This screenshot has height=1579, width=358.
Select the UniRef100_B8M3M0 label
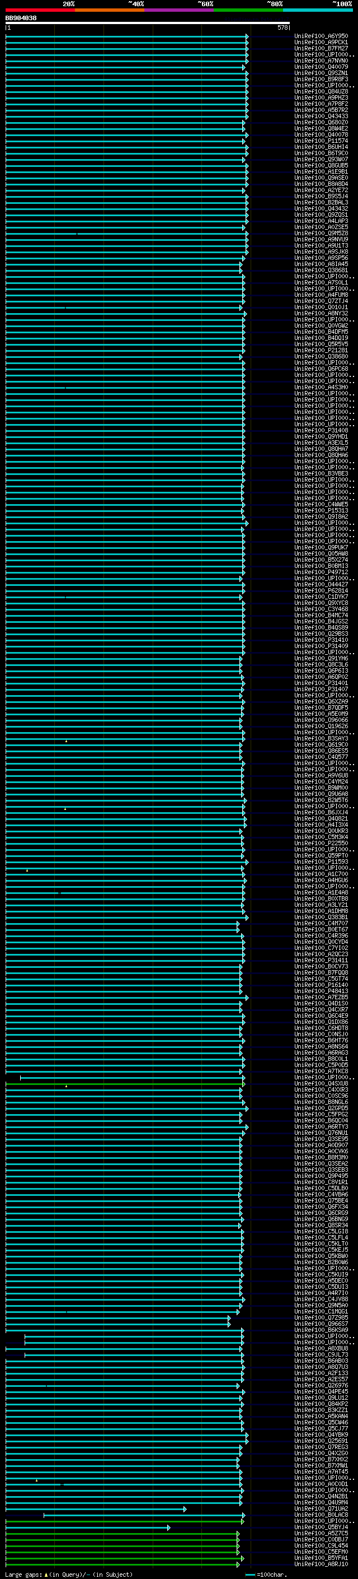coord(321,1157)
